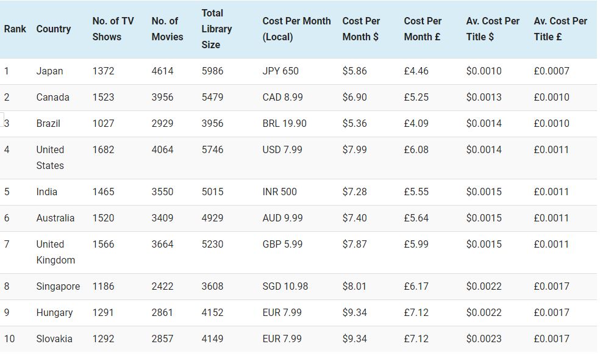Select the Japan country cell

point(49,71)
